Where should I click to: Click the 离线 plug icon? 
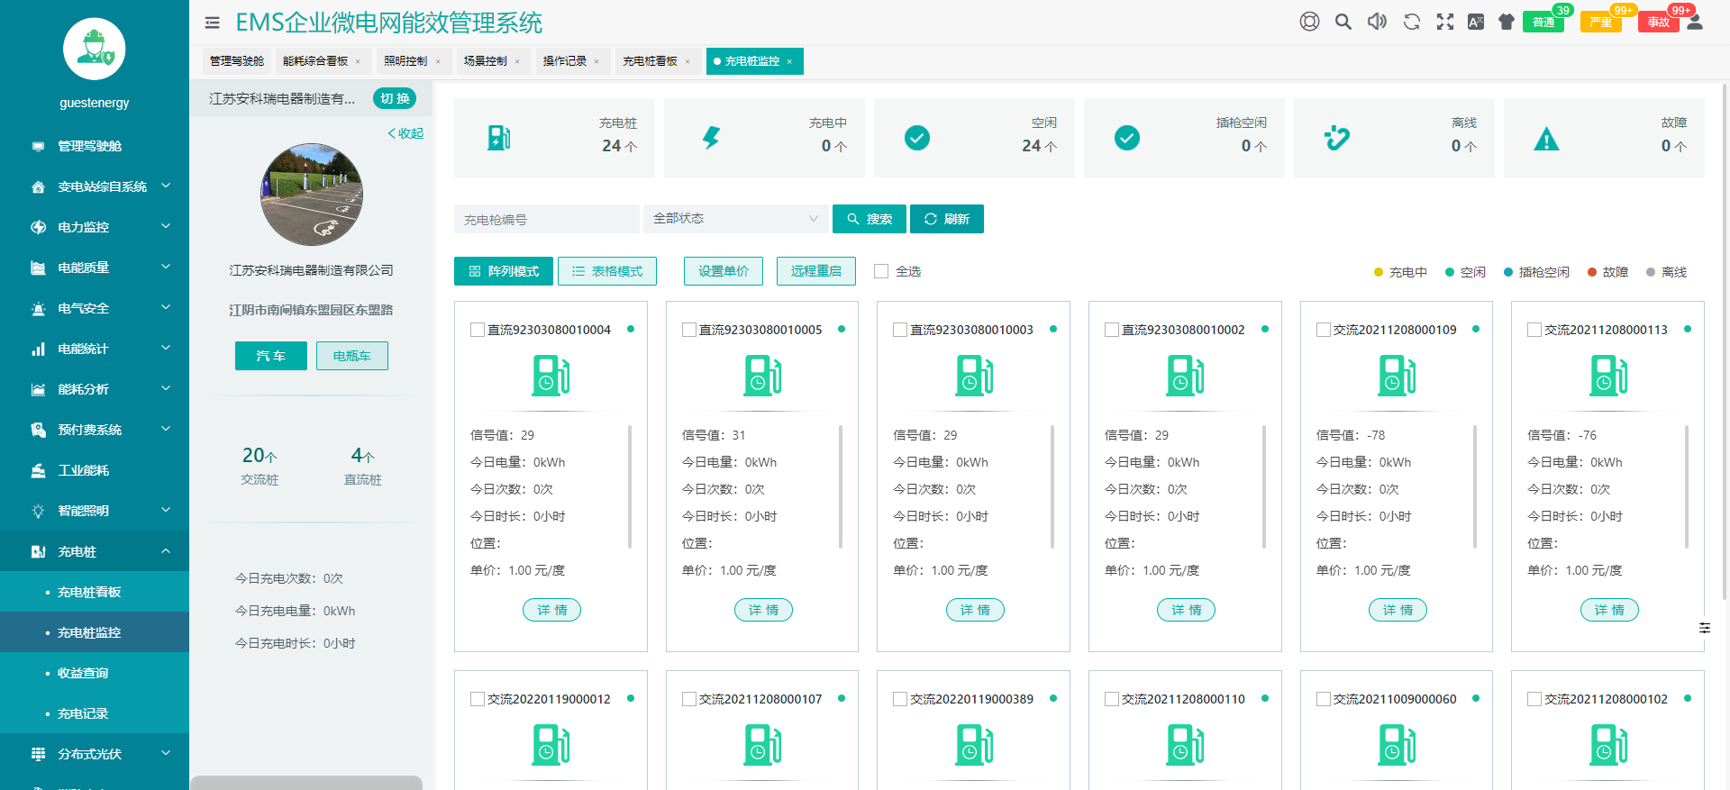point(1337,138)
